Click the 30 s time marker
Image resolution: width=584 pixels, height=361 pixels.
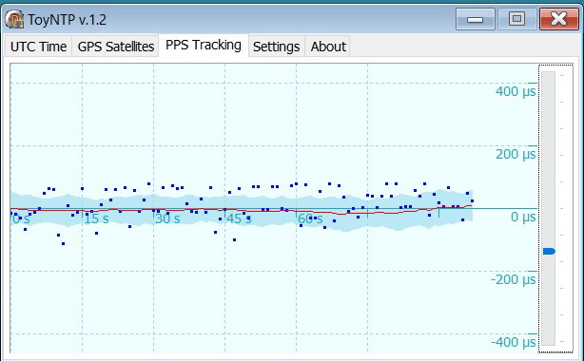coord(167,218)
